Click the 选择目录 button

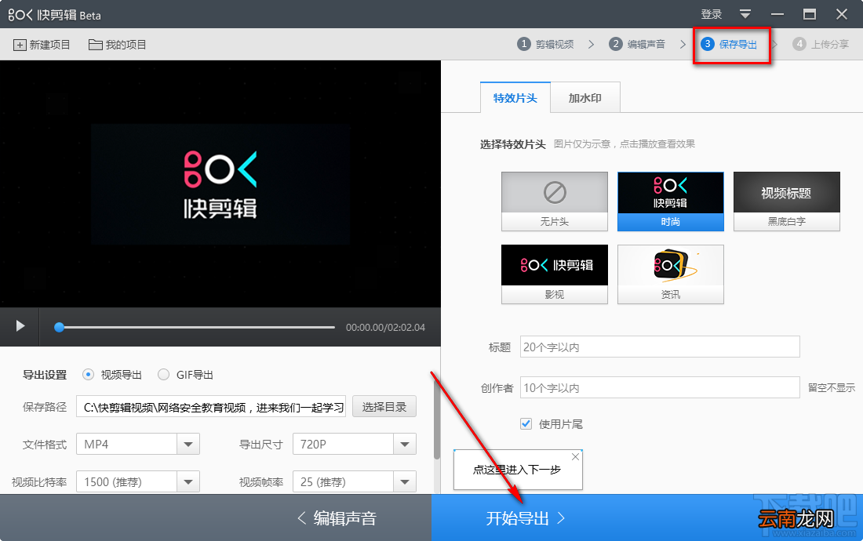pyautogui.click(x=384, y=407)
